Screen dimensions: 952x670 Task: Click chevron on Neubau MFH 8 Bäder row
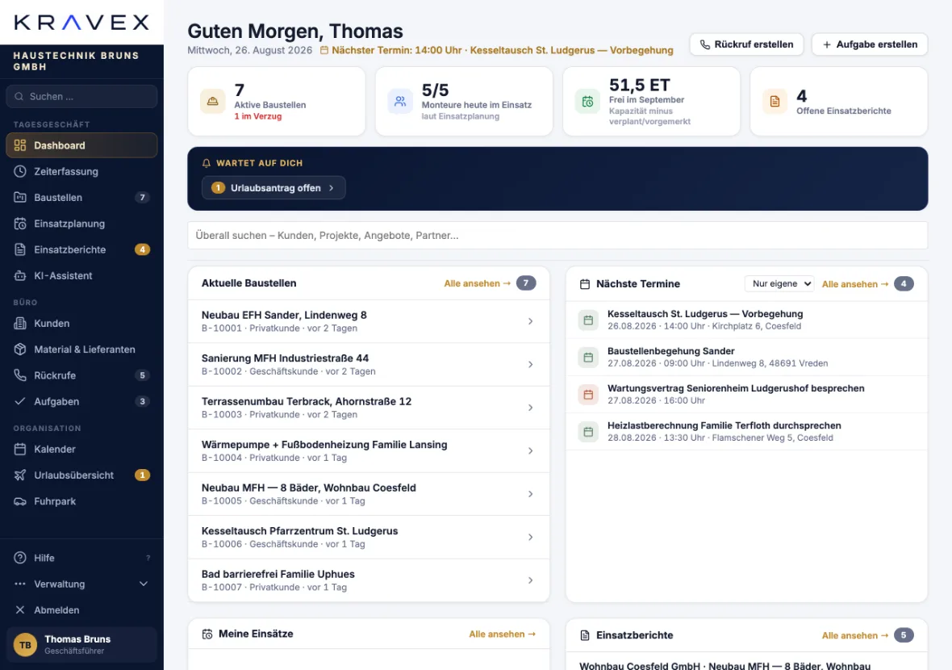530,494
